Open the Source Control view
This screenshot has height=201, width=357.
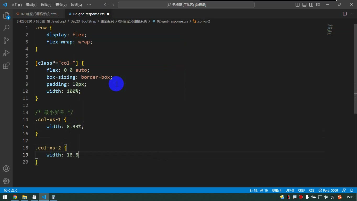6,40
